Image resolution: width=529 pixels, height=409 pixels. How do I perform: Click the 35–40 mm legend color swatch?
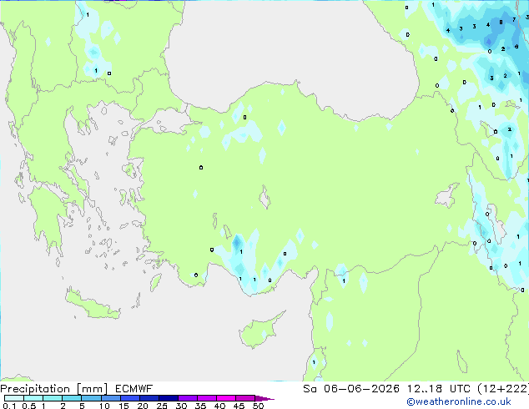[x=206, y=398]
